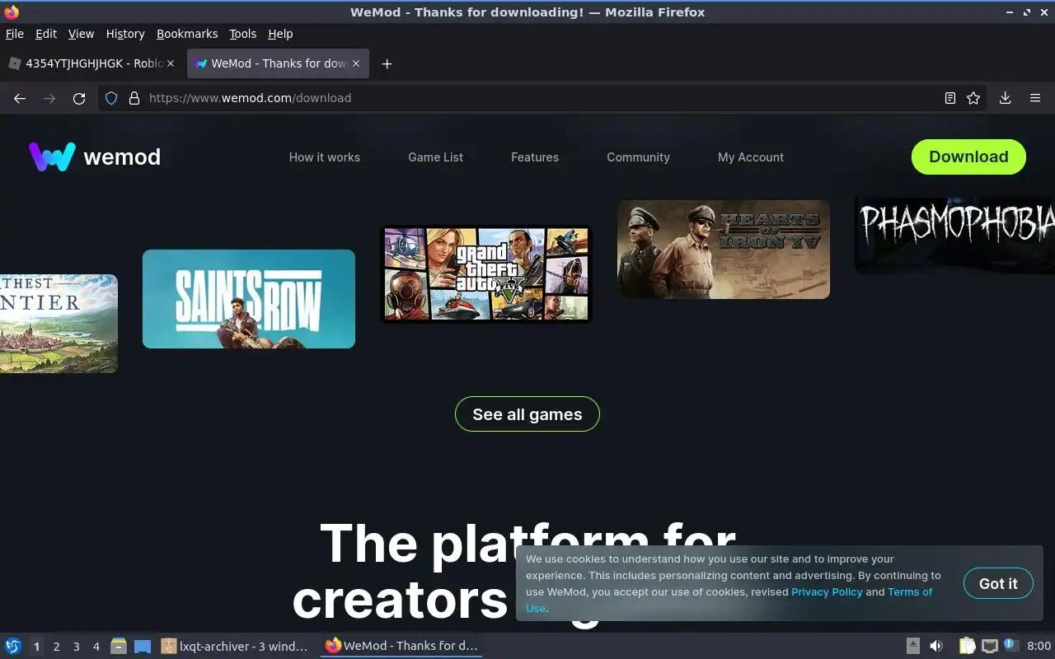Open the Tools menu
Screen dimensions: 1055x659
[x=243, y=34]
